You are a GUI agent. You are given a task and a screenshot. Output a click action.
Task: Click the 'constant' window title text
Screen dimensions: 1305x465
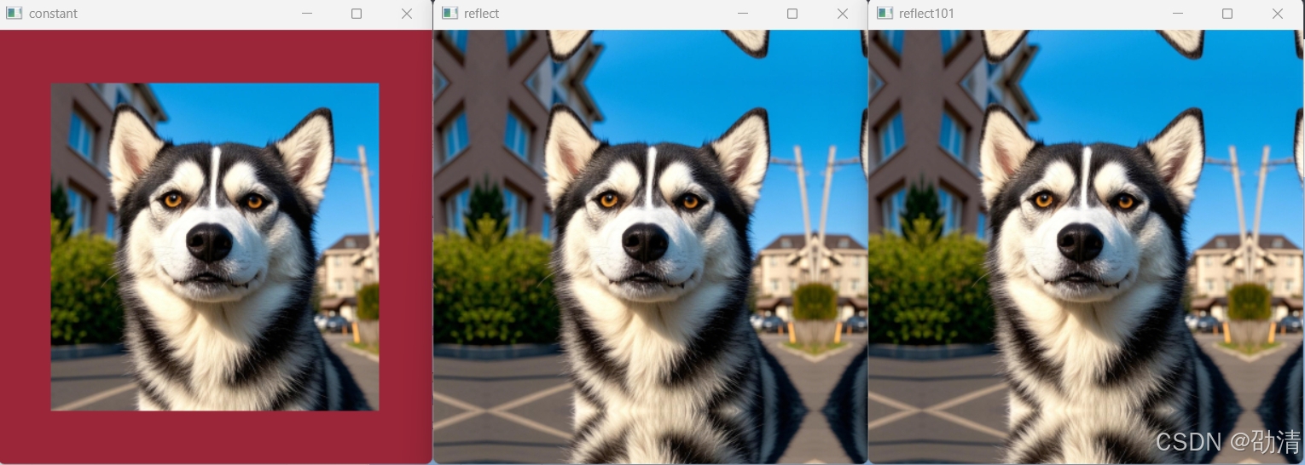coord(53,14)
